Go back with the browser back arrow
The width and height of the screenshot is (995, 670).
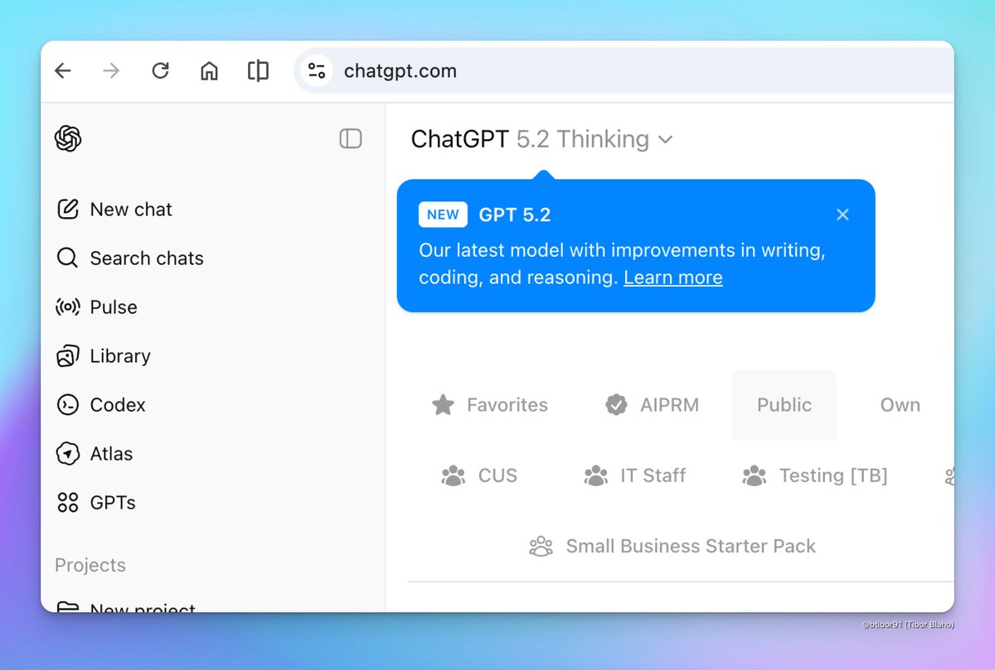(63, 71)
